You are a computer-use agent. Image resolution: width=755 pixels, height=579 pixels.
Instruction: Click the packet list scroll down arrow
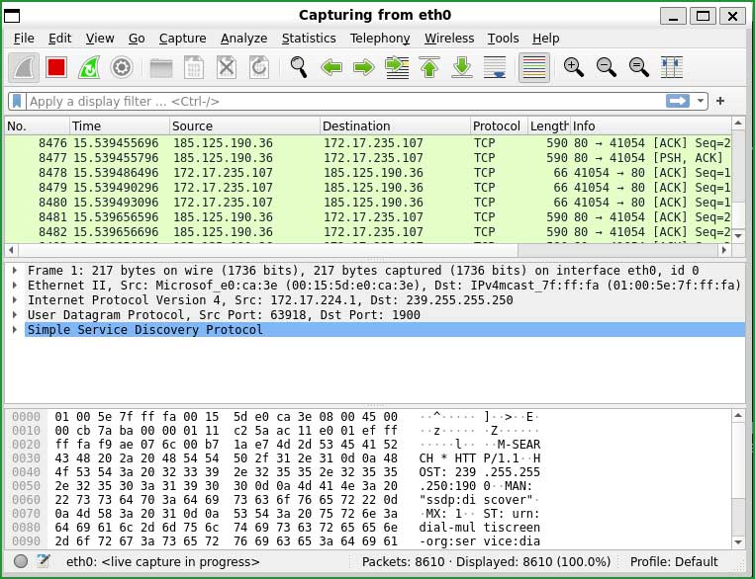point(738,235)
